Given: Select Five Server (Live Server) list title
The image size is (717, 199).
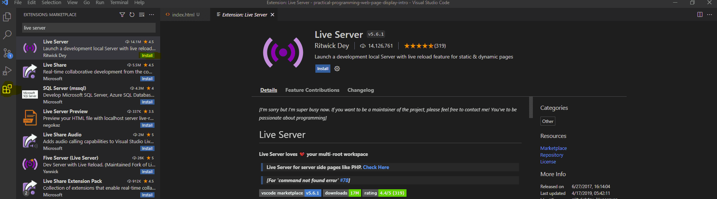Looking at the screenshot, I should click(x=70, y=158).
